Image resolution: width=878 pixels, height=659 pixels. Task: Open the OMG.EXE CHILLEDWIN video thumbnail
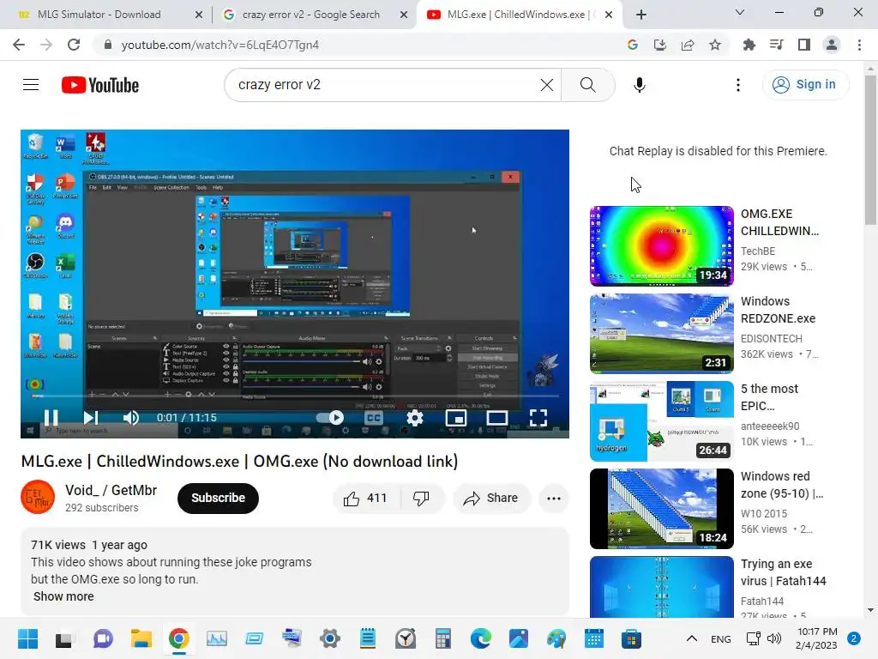pyautogui.click(x=661, y=246)
